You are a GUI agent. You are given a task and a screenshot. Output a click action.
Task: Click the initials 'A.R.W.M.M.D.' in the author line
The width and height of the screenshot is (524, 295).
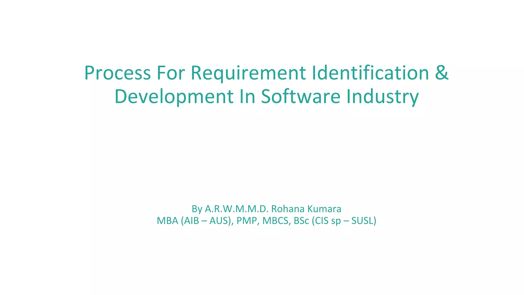pyautogui.click(x=236, y=209)
